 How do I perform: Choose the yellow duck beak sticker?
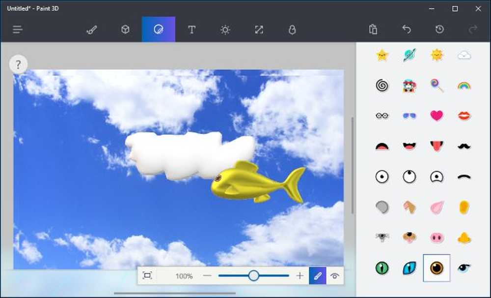click(464, 238)
